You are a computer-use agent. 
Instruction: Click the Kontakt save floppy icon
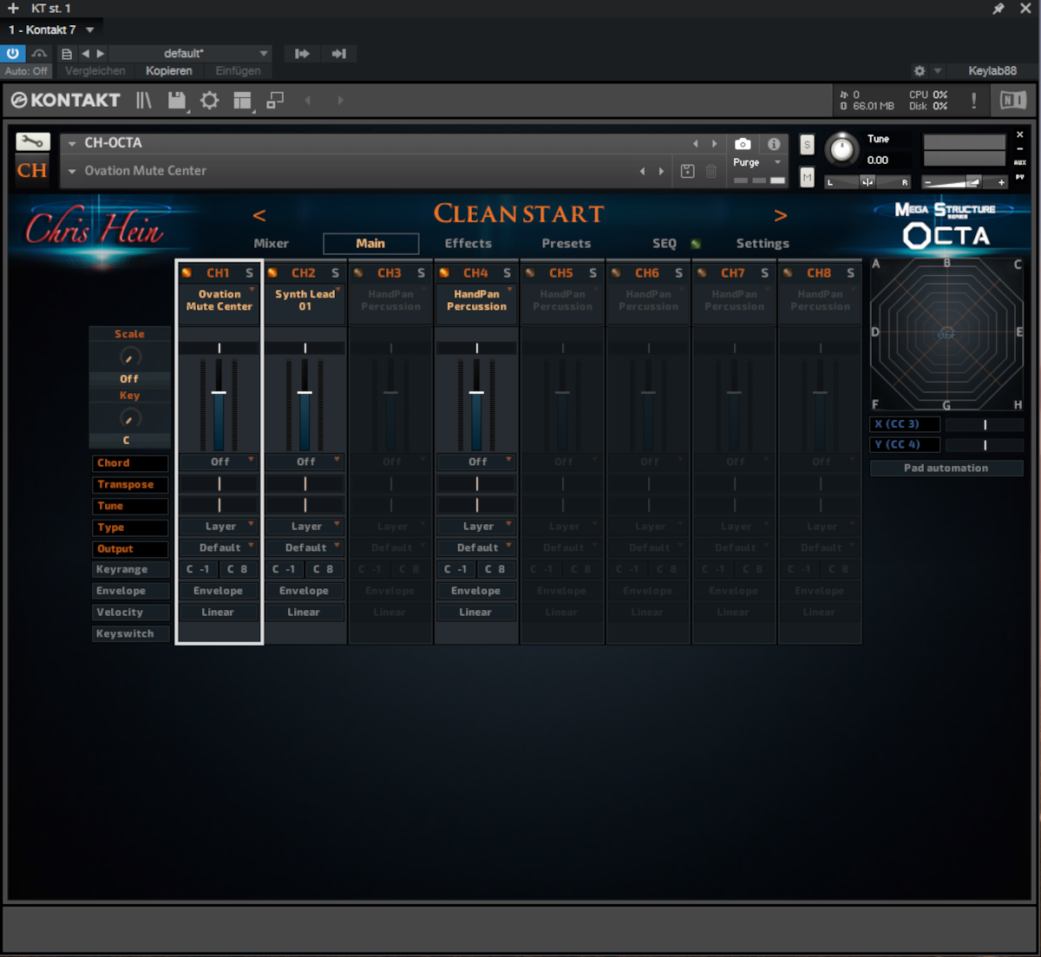pyautogui.click(x=177, y=101)
